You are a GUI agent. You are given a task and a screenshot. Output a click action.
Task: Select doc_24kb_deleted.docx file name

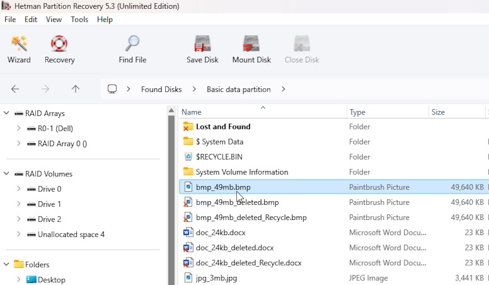235,248
